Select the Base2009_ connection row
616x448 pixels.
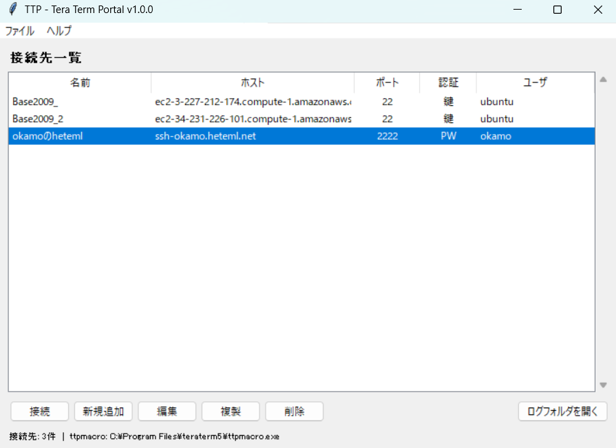pos(301,102)
